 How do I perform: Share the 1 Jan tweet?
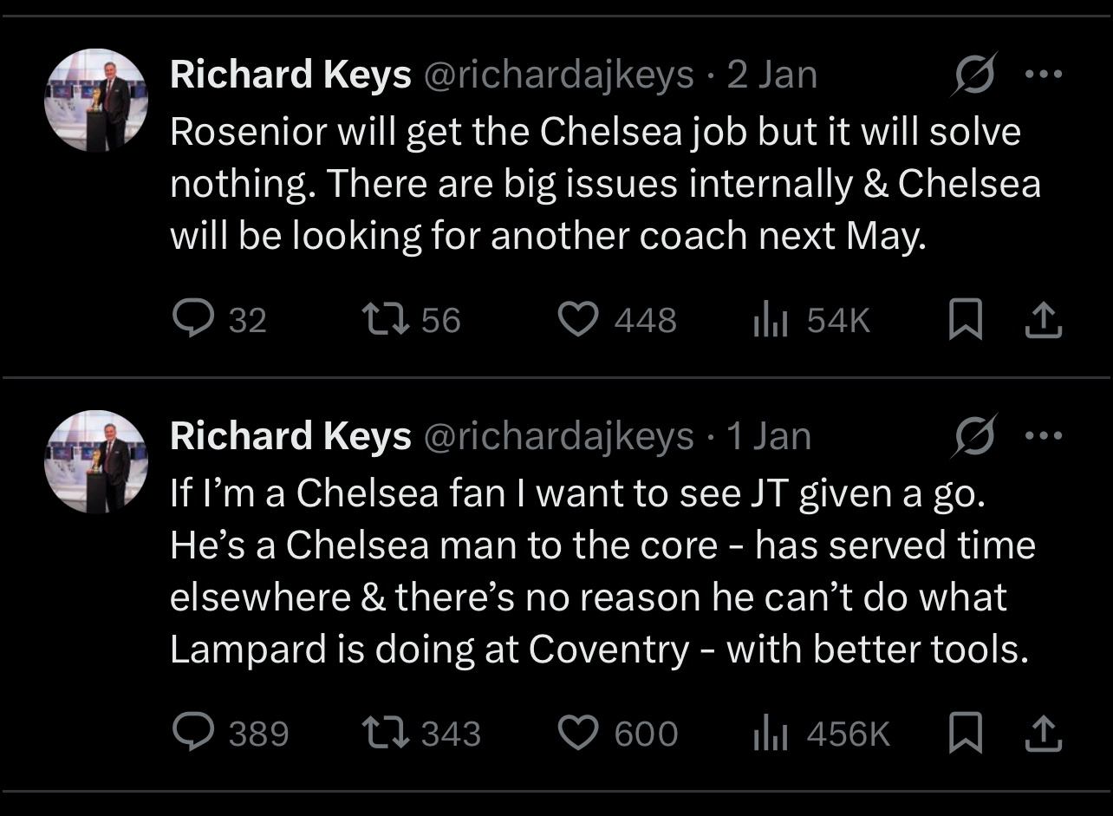point(1043,734)
